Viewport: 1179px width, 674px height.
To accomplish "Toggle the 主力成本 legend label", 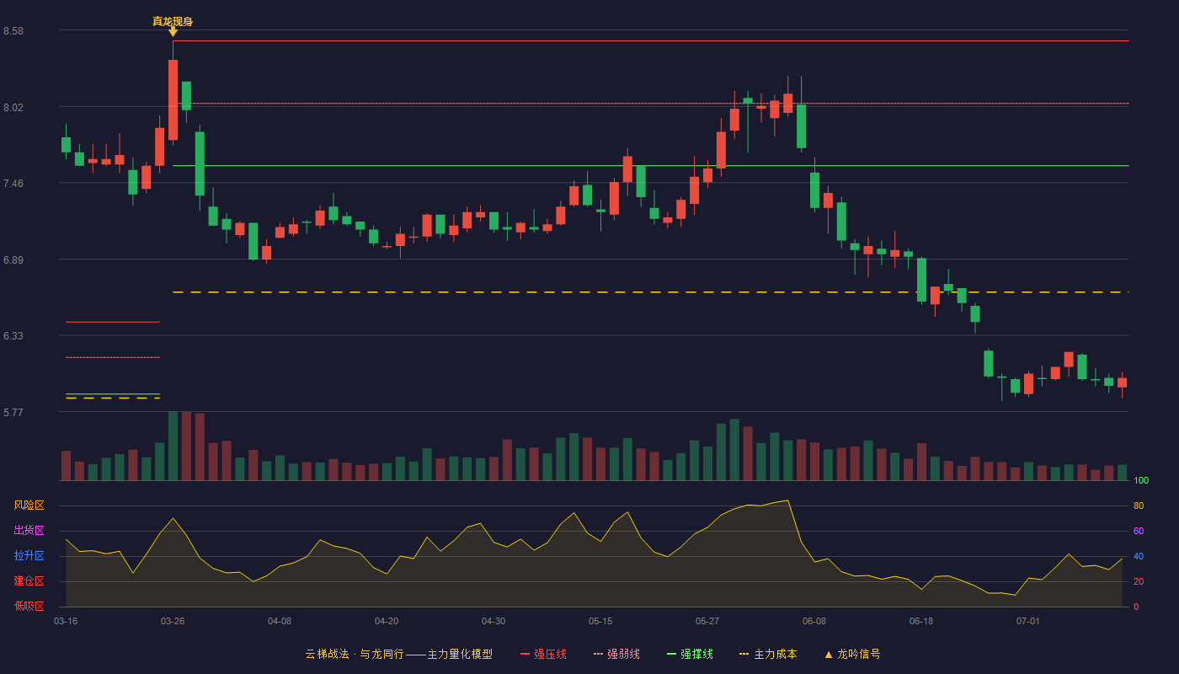I will [775, 654].
